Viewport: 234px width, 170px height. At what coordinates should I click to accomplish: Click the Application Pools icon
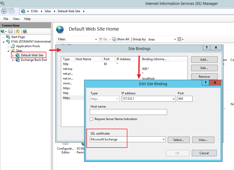point(13,46)
